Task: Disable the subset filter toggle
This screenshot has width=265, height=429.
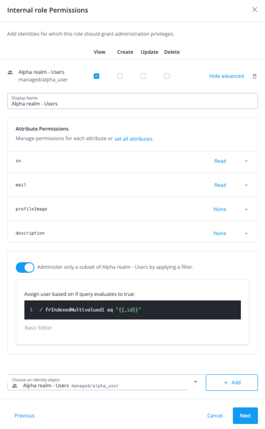Action: (25, 267)
